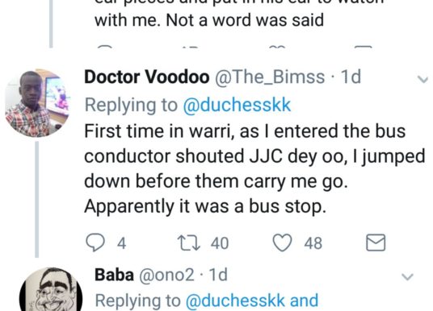Open the partial tweet ending 'Not a word was said'
The width and height of the screenshot is (433, 311).
tap(209, 20)
